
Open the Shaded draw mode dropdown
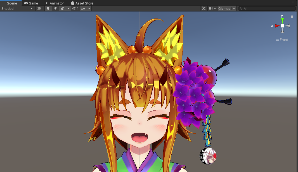17,8
